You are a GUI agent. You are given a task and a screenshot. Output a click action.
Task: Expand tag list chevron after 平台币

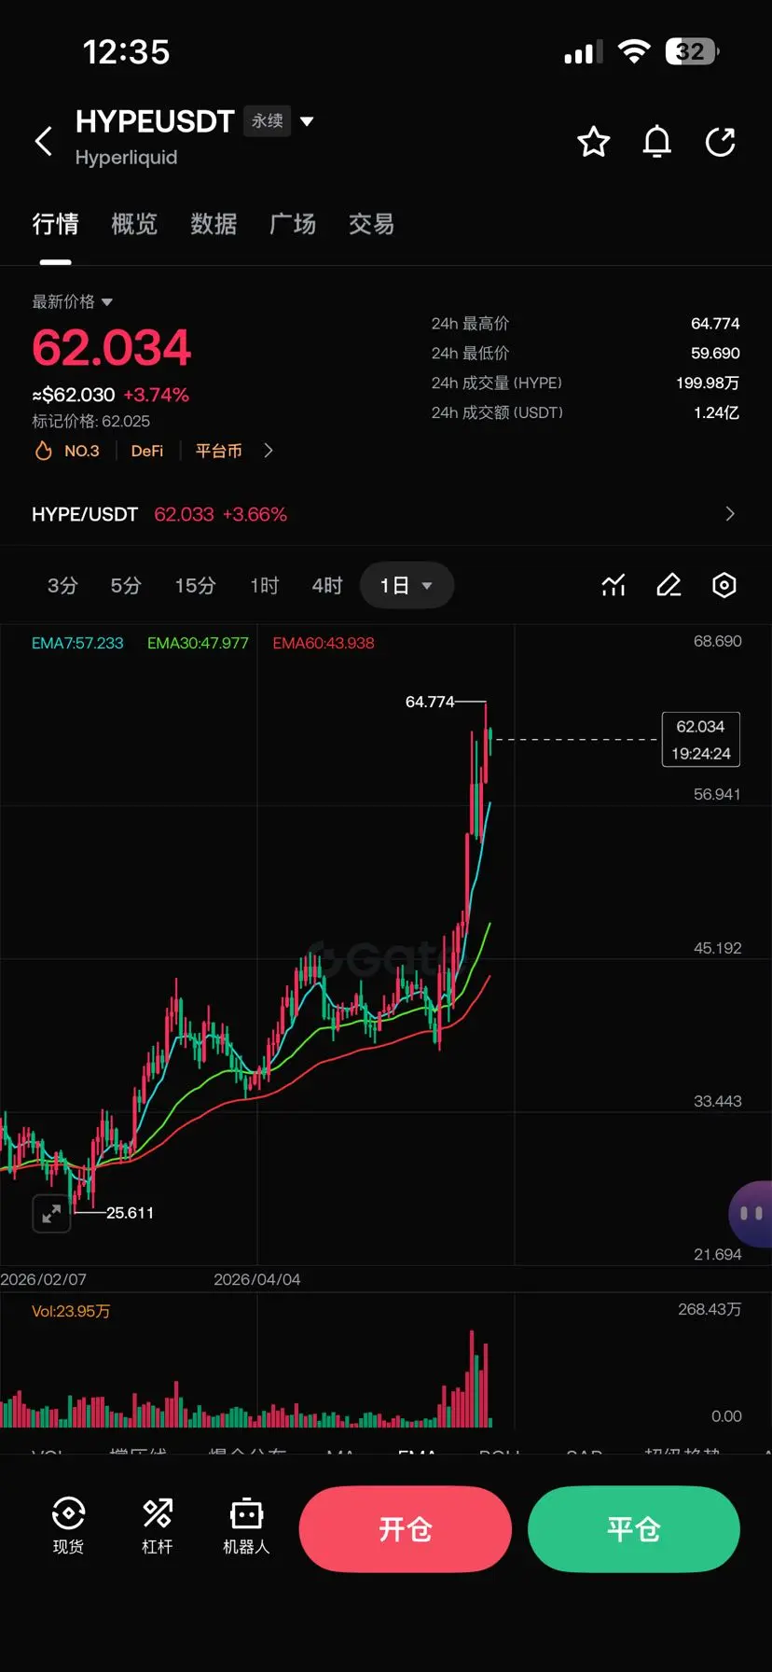(269, 451)
